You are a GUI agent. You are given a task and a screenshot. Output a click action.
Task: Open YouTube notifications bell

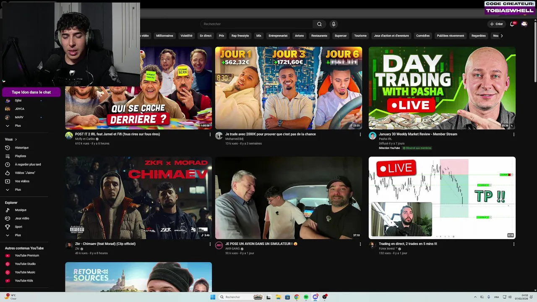(x=512, y=24)
